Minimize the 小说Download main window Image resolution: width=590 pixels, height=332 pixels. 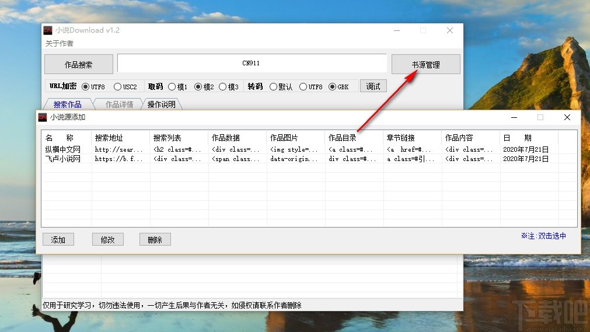point(397,30)
